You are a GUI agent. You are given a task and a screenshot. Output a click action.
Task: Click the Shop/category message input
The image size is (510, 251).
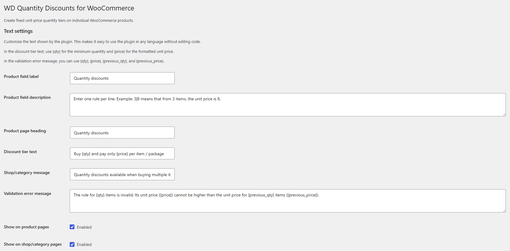tap(122, 174)
